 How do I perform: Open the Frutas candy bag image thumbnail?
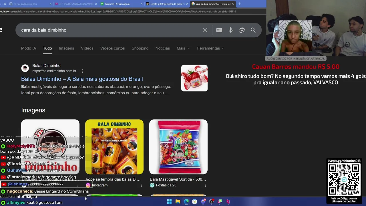(x=178, y=147)
